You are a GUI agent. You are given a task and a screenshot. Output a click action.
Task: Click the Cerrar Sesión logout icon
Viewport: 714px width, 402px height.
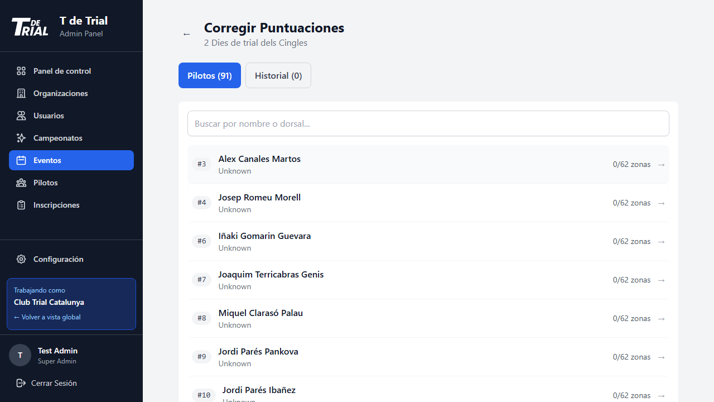point(21,383)
